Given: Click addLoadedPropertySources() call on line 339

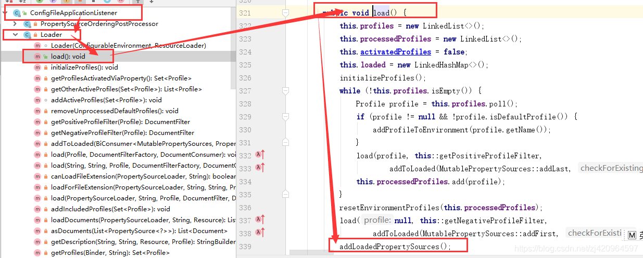Looking at the screenshot, I should click(395, 246).
